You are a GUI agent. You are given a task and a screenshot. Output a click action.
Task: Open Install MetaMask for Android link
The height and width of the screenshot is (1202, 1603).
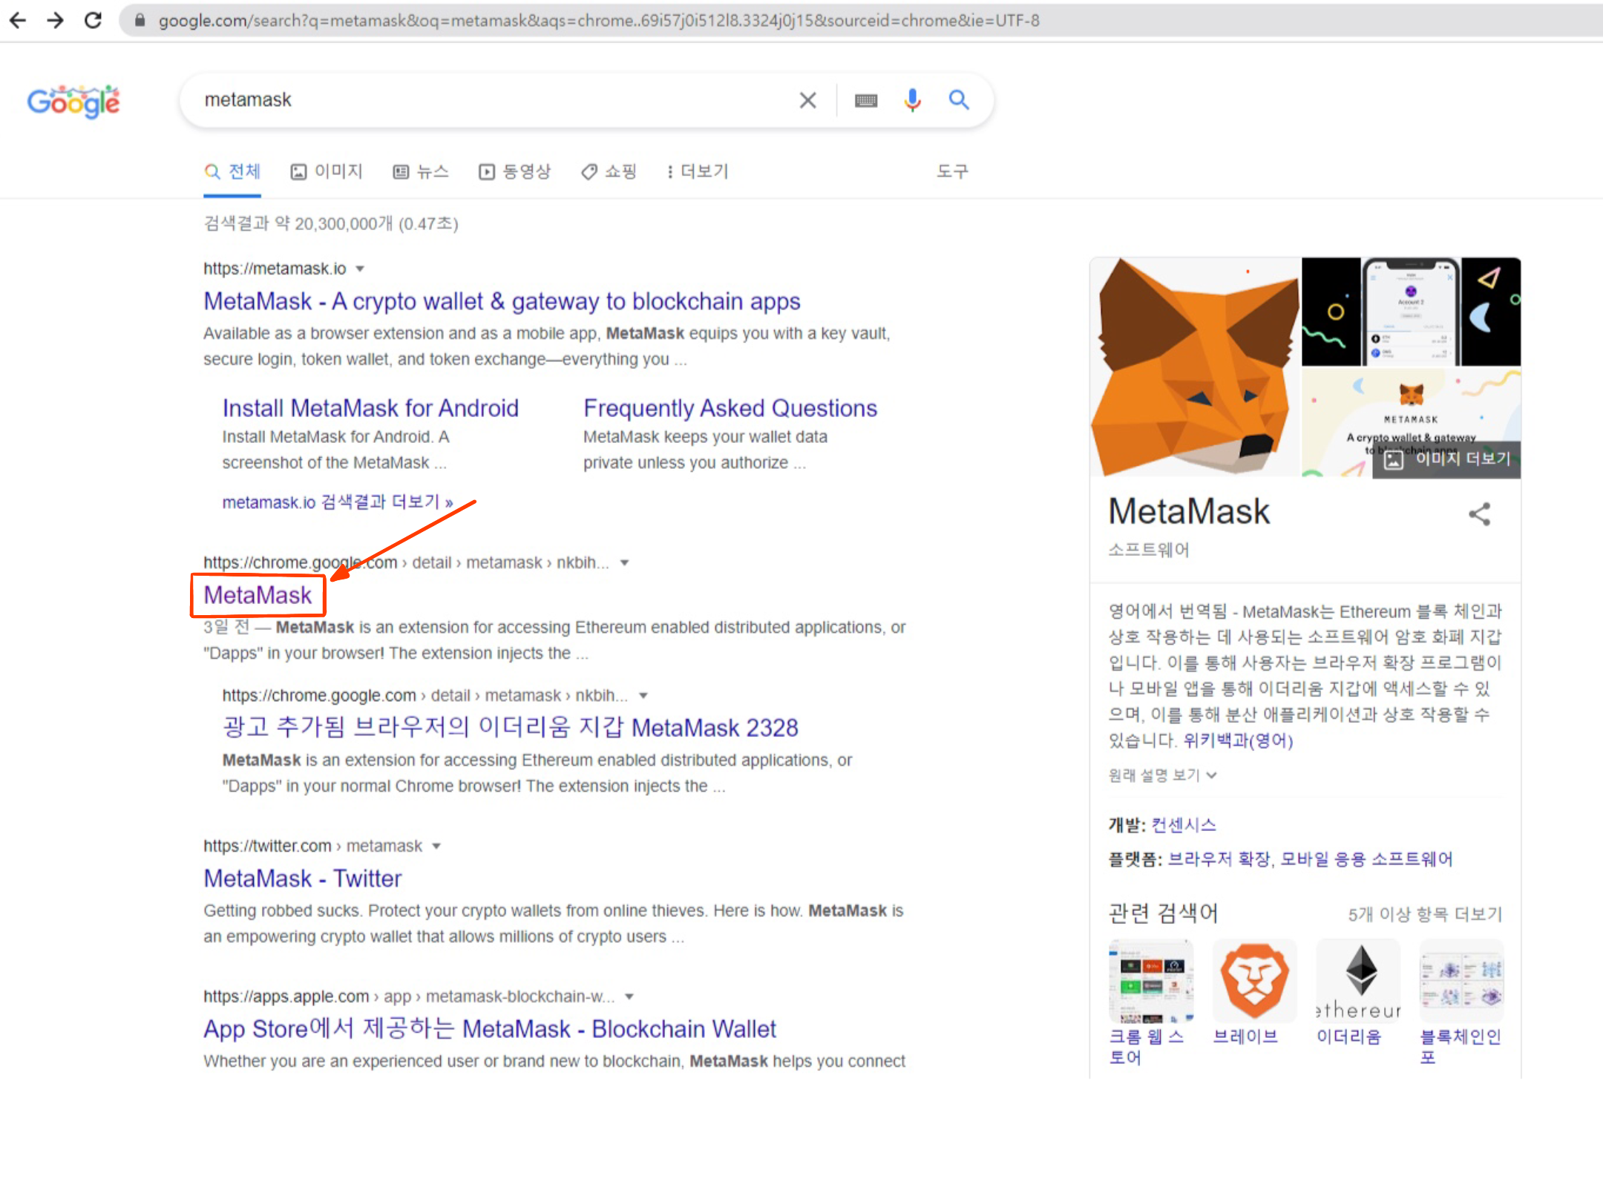coord(370,408)
